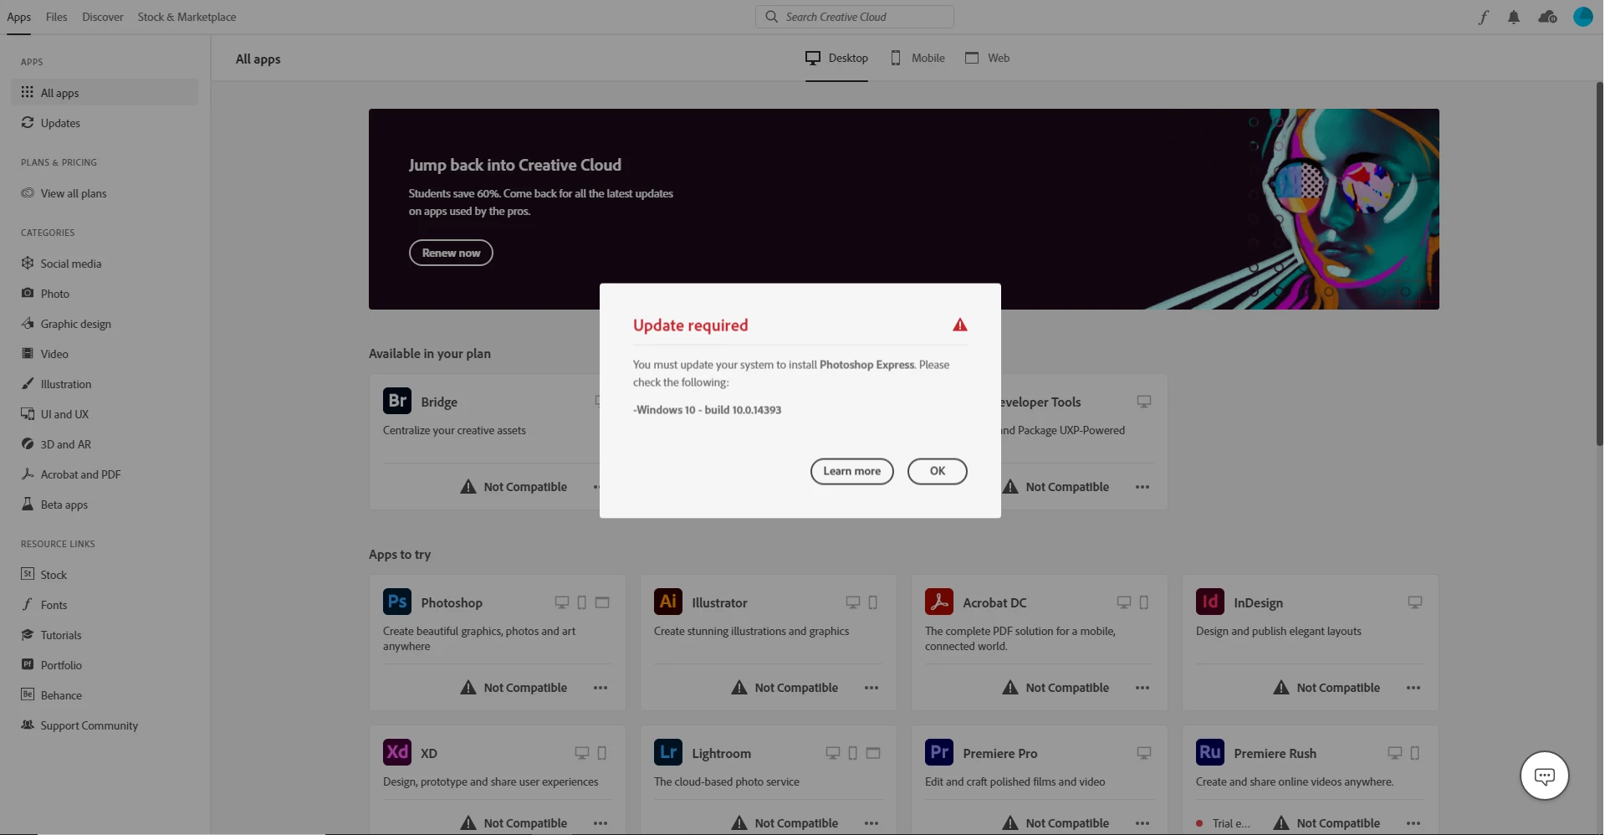Viewport: 1605px width, 835px height.
Task: Click the Bridge Br app icon
Action: 397,401
